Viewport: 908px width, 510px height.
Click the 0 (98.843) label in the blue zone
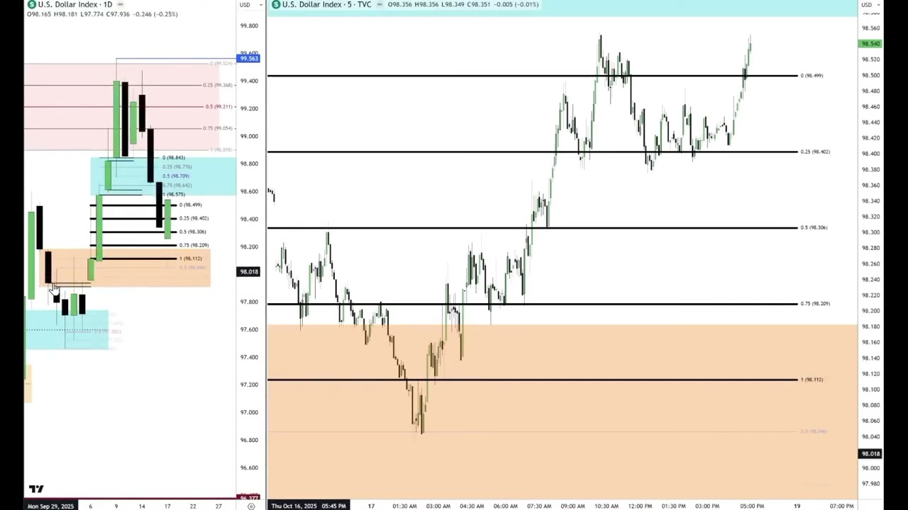point(174,158)
